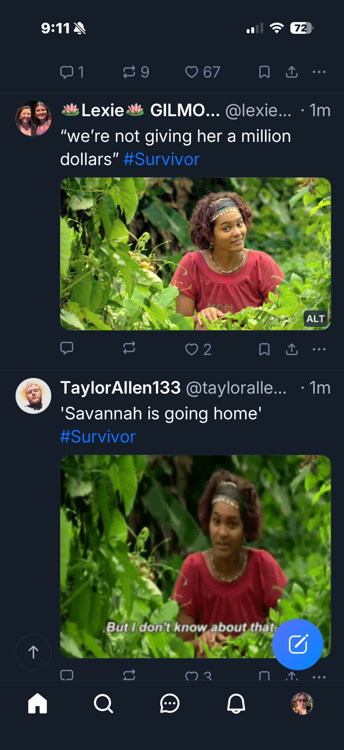This screenshot has width=344, height=750.
Task: Open more options on Lexie's post
Action: [x=319, y=349]
